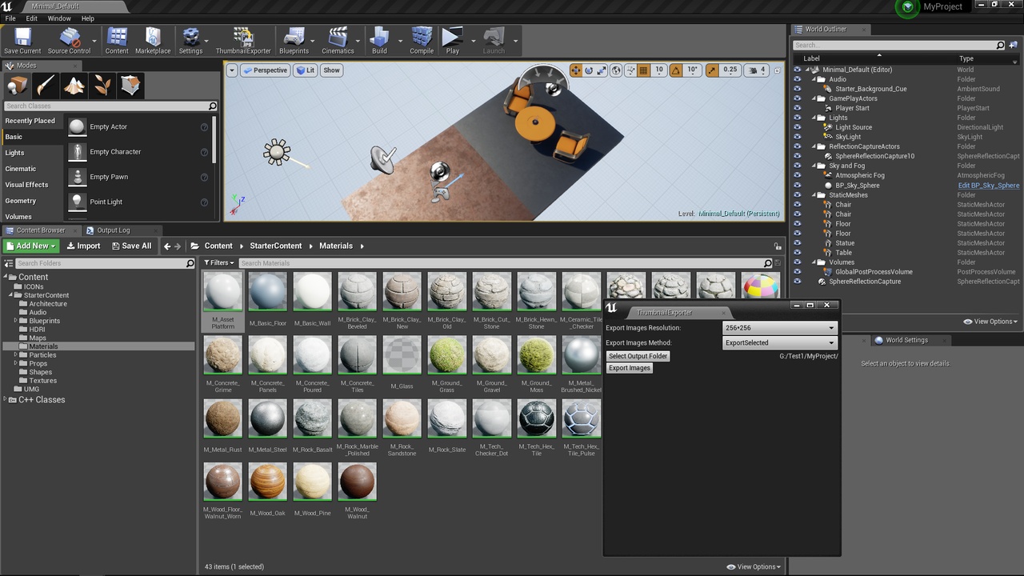Viewport: 1024px width, 576px height.
Task: Open the Edit menu
Action: [32, 18]
